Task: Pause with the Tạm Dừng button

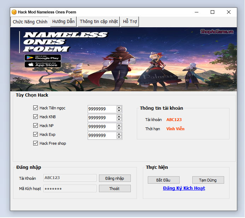Action: tap(208, 180)
